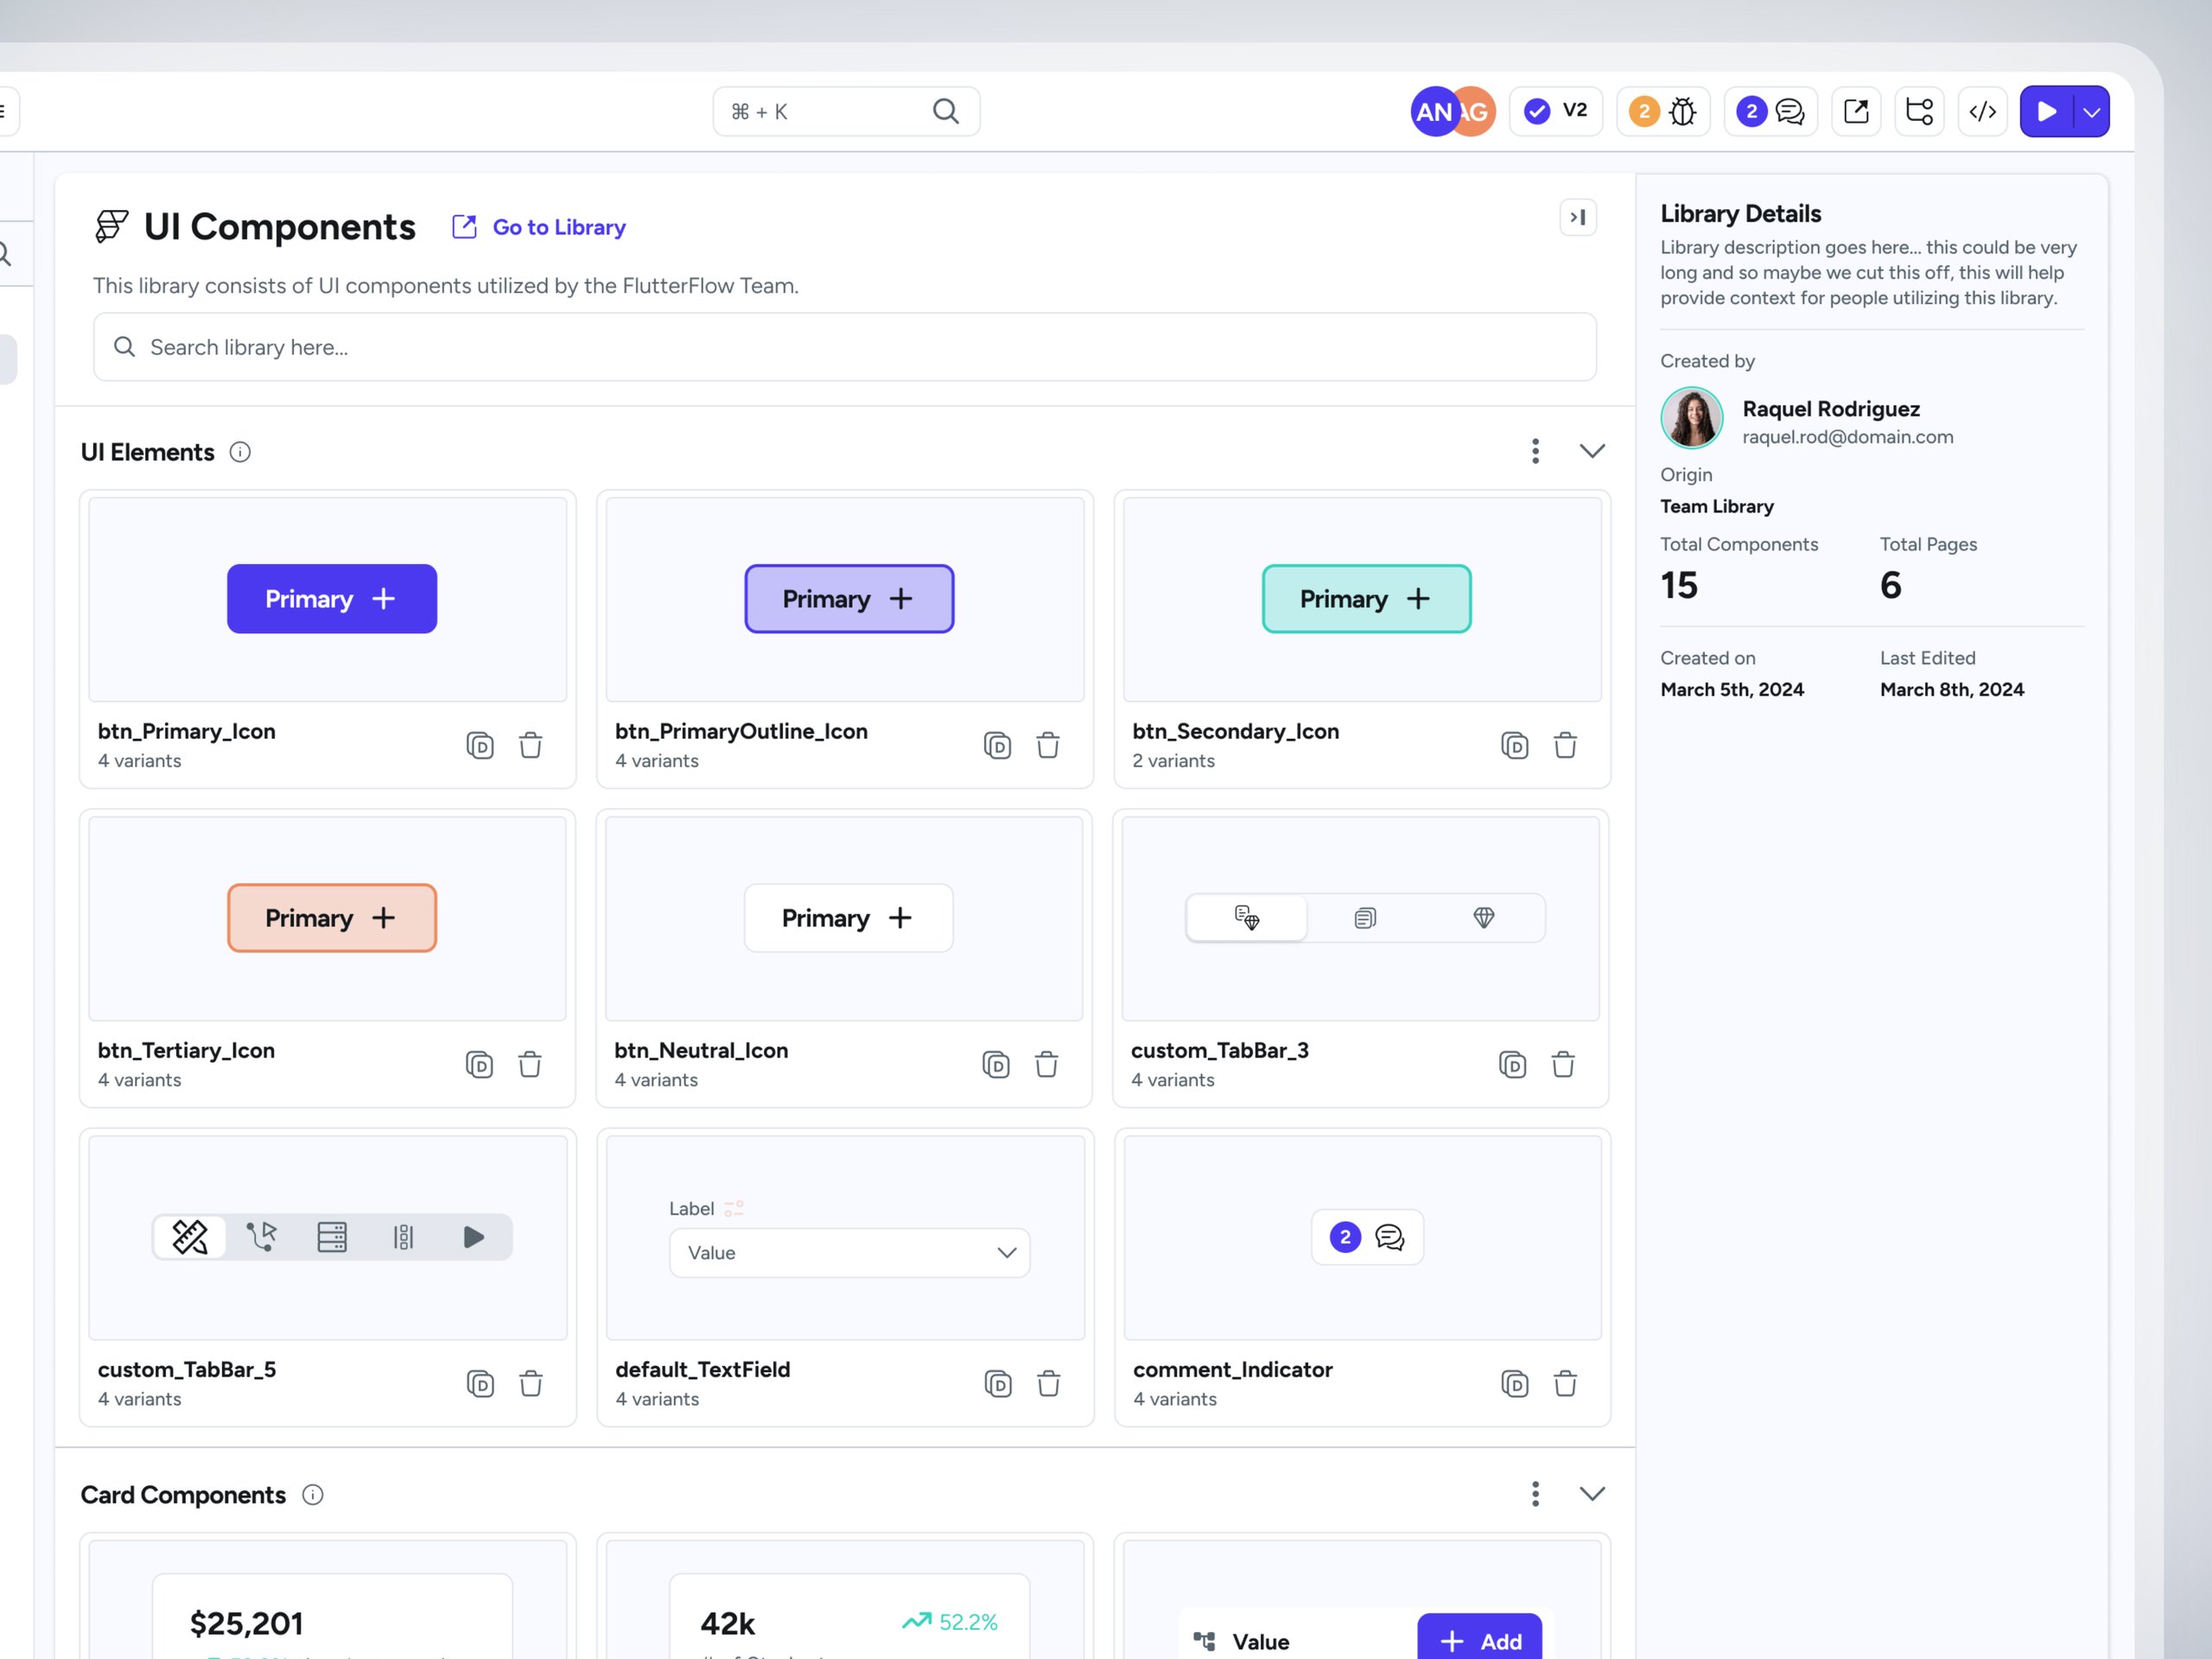This screenshot has height=1659, width=2212.
Task: Open the bug issues icon with badge 2
Action: (1663, 111)
